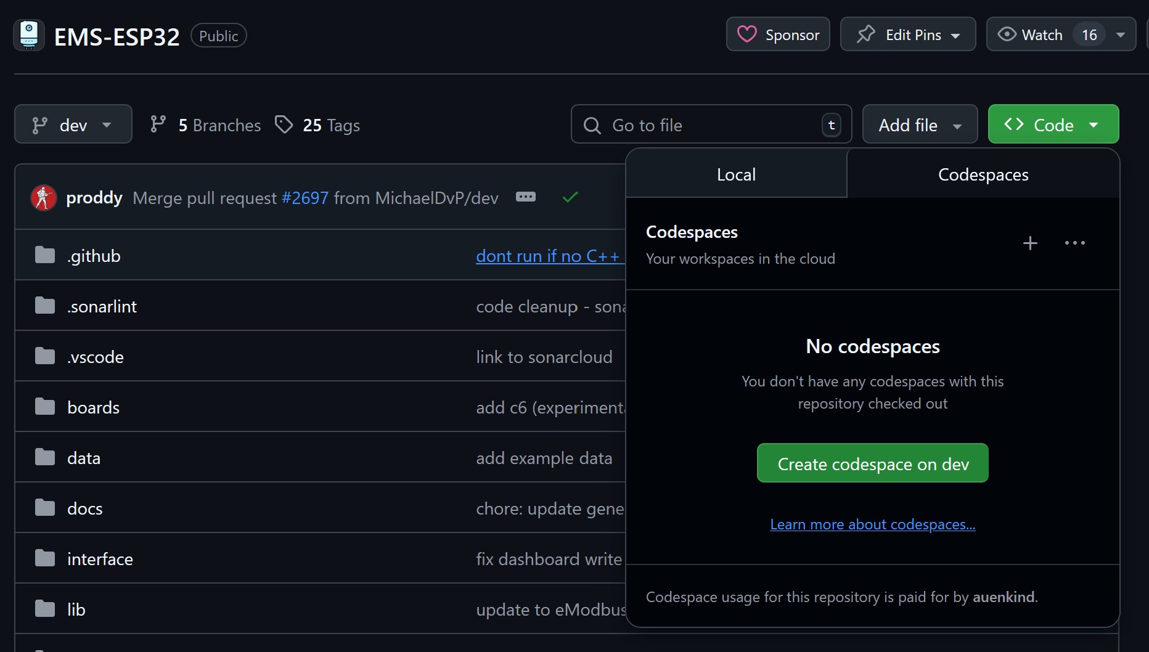Open pull request #2697
The height and width of the screenshot is (652, 1149).
point(305,198)
